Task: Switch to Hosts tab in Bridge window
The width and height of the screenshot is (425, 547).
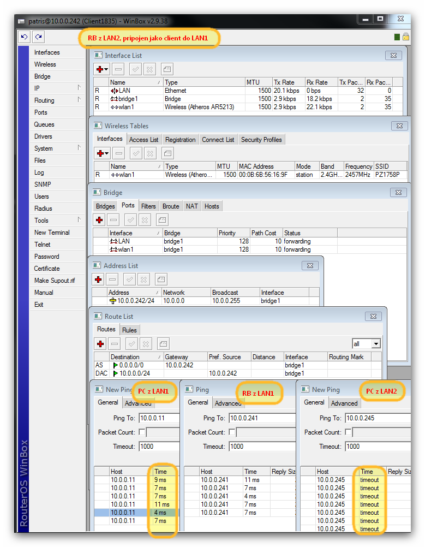Action: [x=212, y=206]
